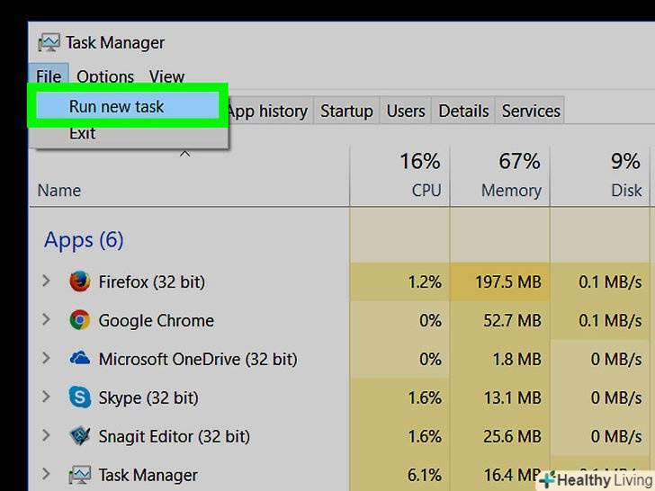This screenshot has height=491, width=655.
Task: Expand the Skype process group
Action: click(x=47, y=397)
